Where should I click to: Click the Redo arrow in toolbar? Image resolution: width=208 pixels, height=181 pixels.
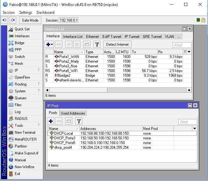coord(13,20)
